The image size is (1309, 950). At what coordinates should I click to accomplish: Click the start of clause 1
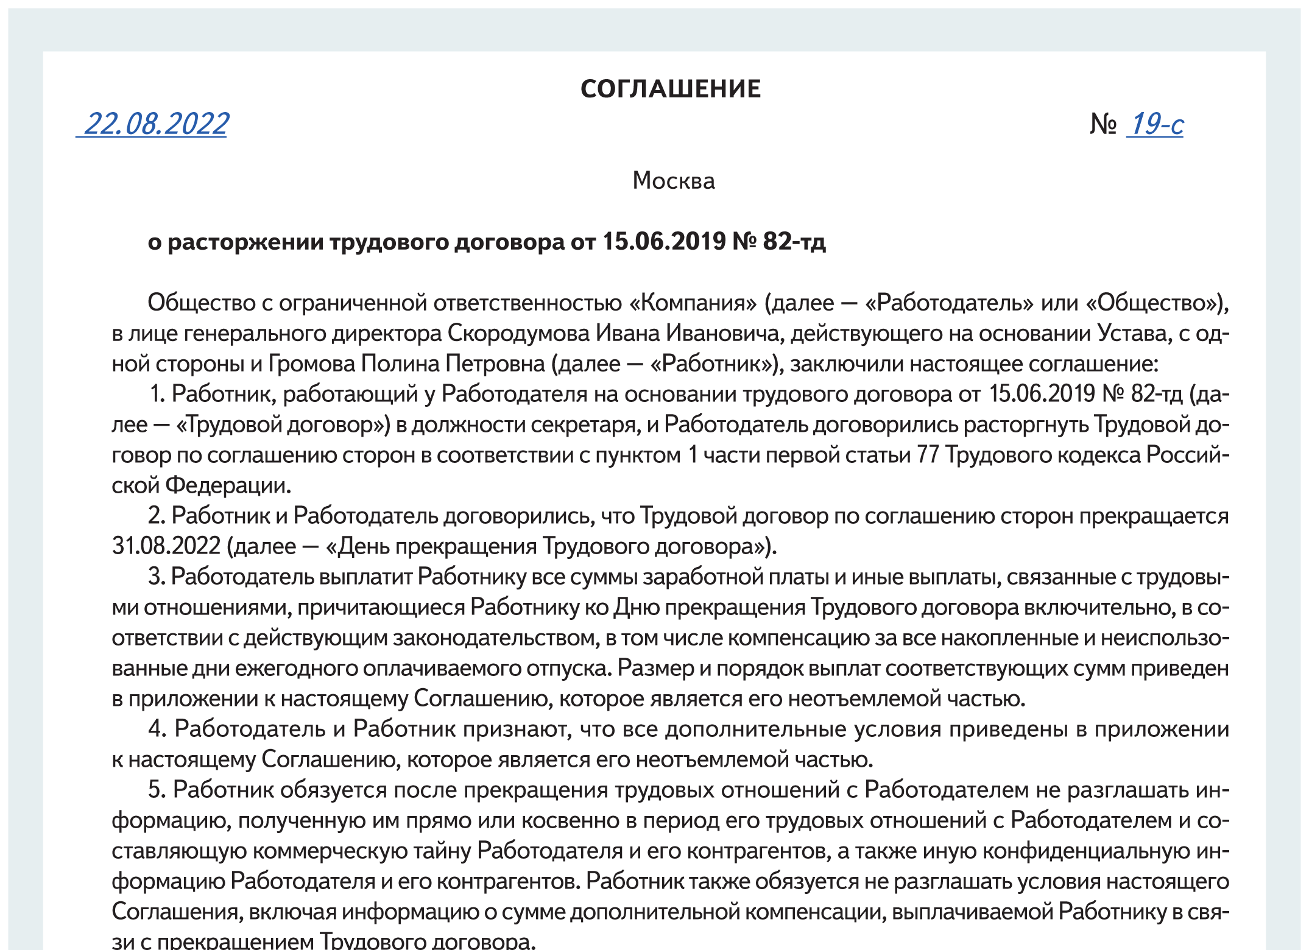click(x=158, y=394)
